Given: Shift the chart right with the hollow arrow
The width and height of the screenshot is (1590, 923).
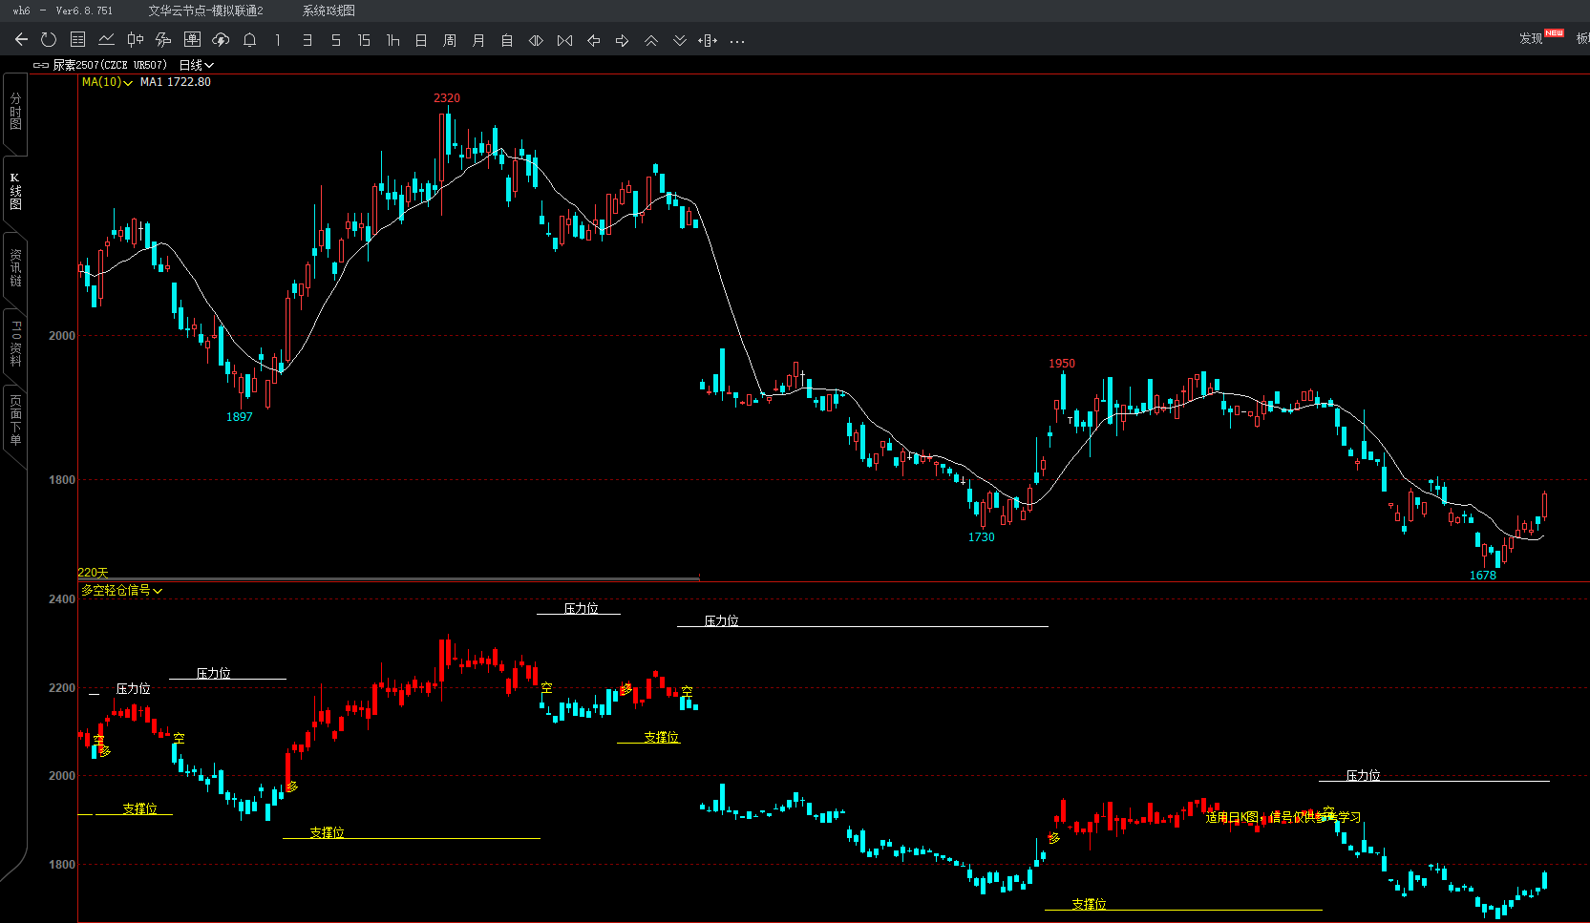Looking at the screenshot, I should (x=622, y=40).
